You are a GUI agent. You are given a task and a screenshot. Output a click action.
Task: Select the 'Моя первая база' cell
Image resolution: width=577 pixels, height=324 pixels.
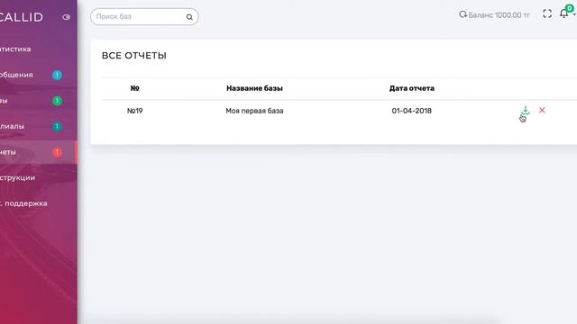coord(254,111)
